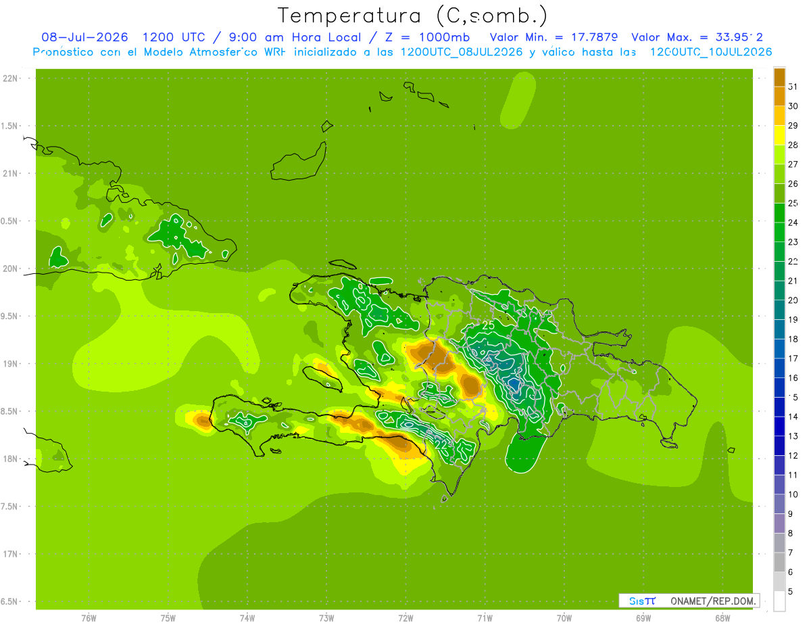Click '9:00 am Hora Local' text
The height and width of the screenshot is (627, 811).
[295, 37]
